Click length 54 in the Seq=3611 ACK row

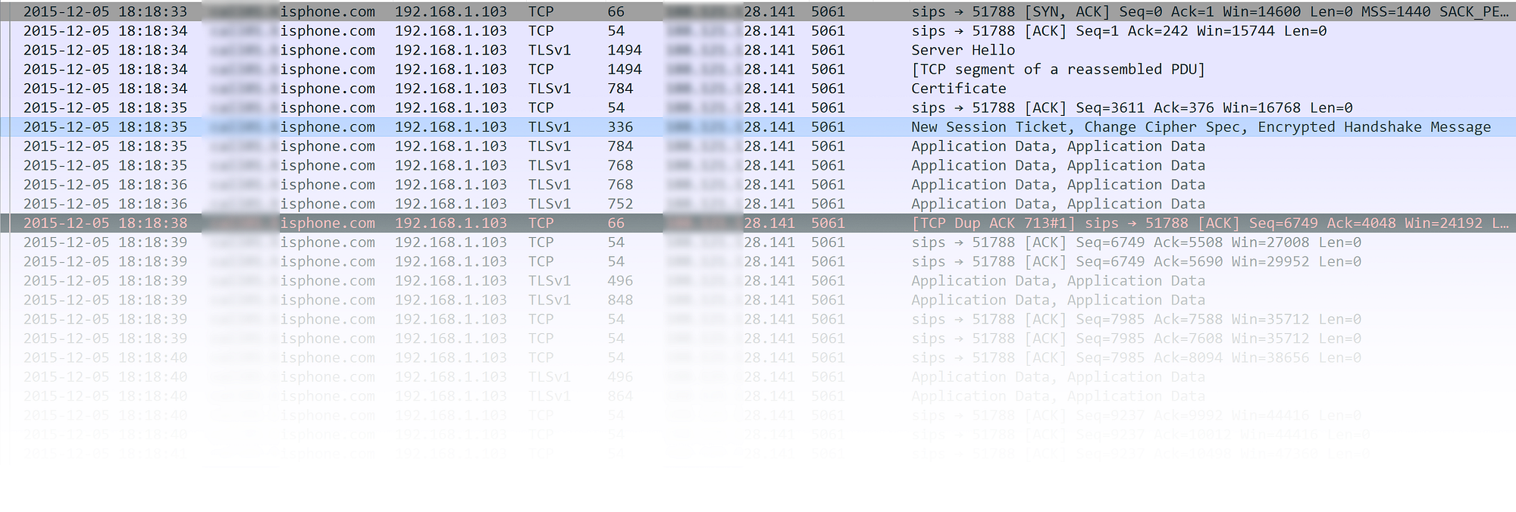[x=616, y=108]
